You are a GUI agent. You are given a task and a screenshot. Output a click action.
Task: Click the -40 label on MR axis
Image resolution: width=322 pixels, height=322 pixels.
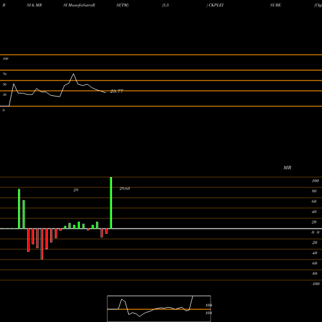pyautogui.click(x=314, y=253)
